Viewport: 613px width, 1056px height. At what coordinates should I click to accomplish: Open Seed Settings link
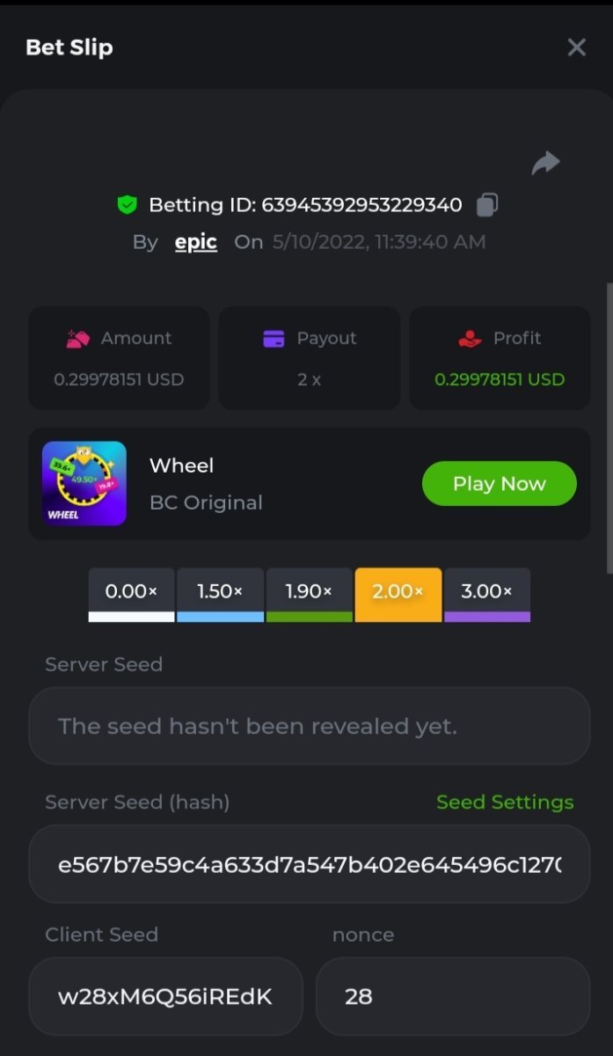(505, 802)
